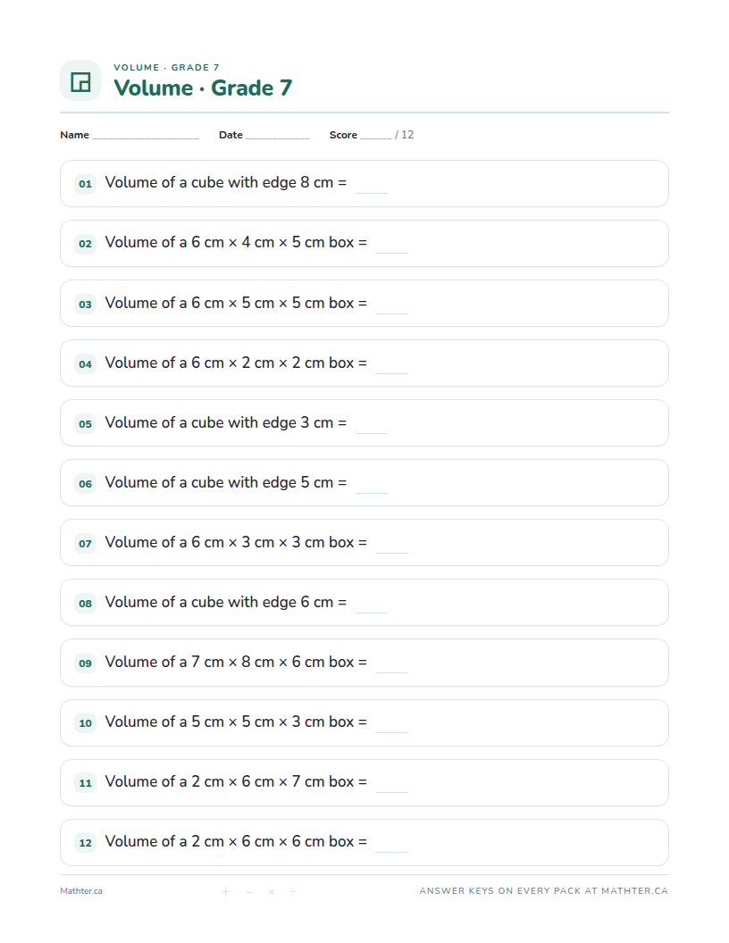Select the small 'VOLUME · GRADE 7' caption
This screenshot has width=729, height=943.
[166, 67]
